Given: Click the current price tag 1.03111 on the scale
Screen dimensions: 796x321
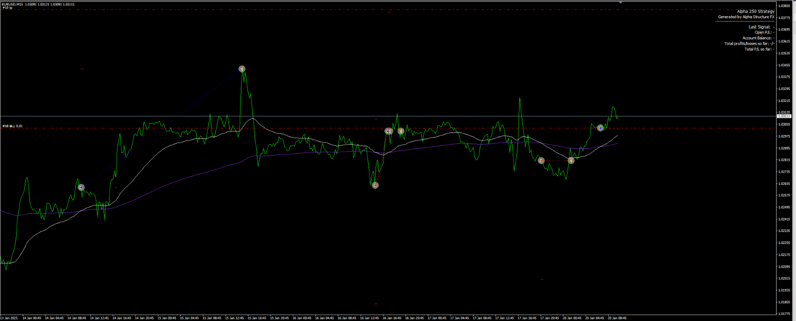Looking at the screenshot, I should 784,116.
